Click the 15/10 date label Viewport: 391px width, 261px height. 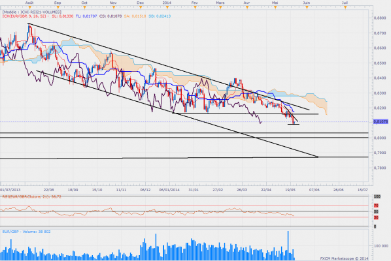coord(97,190)
